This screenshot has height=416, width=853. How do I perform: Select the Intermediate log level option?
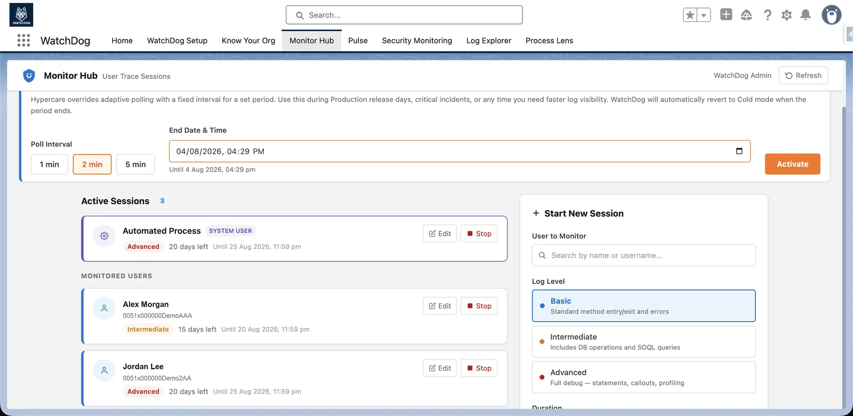[643, 341]
